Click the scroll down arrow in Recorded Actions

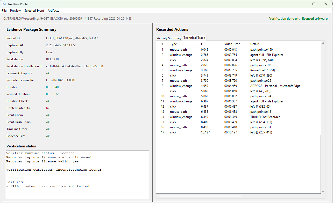(323, 192)
